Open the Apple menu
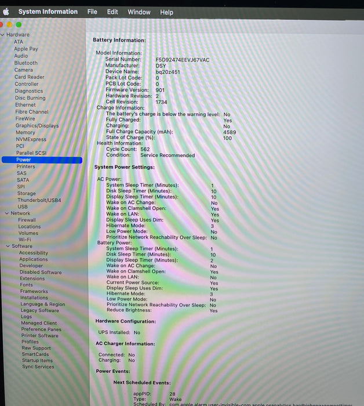 [x=6, y=12]
